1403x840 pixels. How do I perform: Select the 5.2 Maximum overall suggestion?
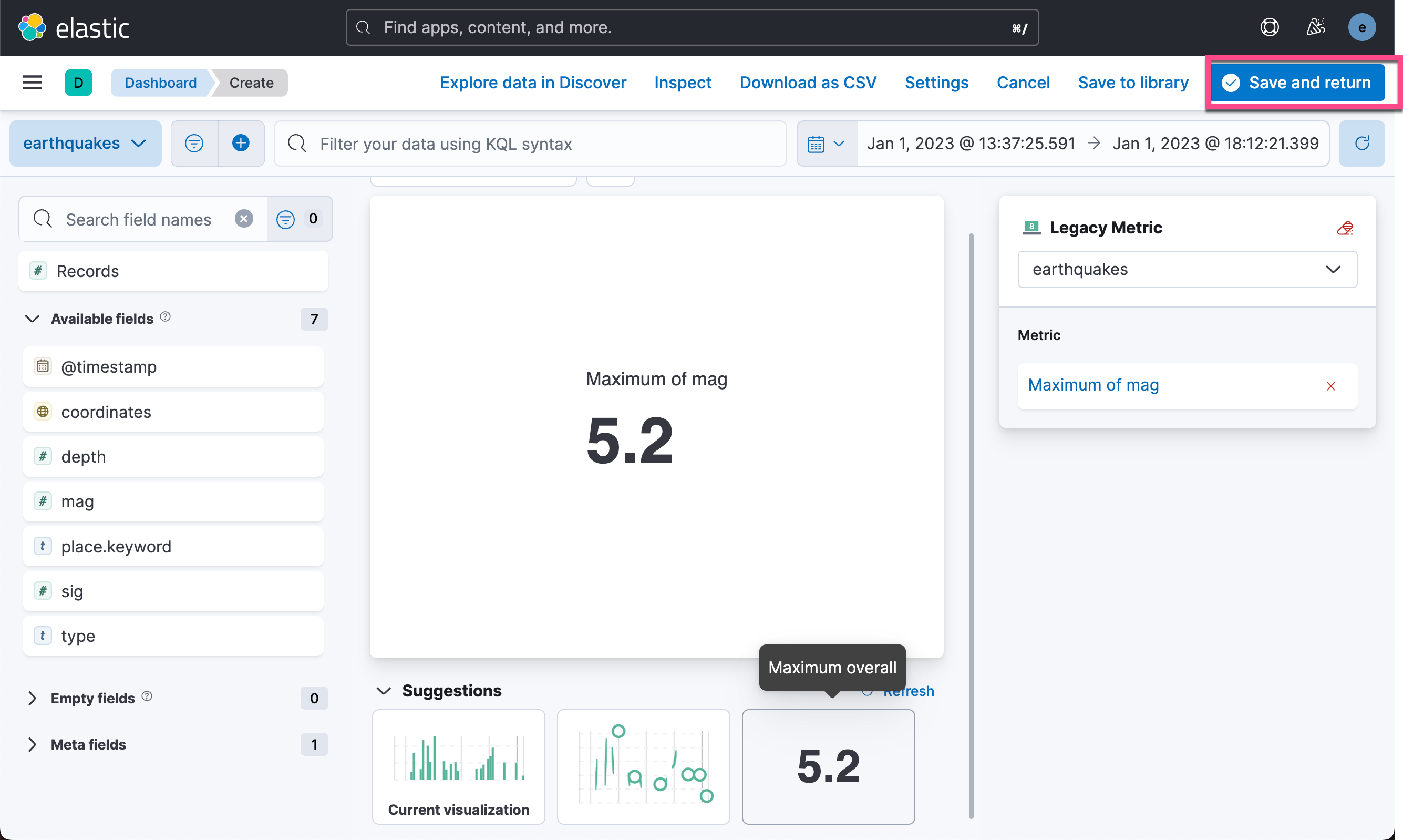pyautogui.click(x=828, y=766)
